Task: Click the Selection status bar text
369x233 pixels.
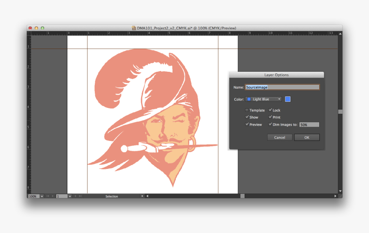Action: tap(112, 196)
